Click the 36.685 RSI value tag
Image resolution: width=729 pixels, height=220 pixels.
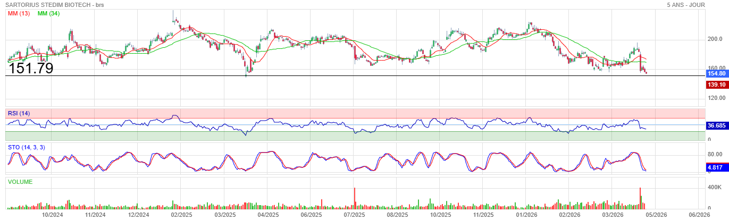[x=716, y=126]
